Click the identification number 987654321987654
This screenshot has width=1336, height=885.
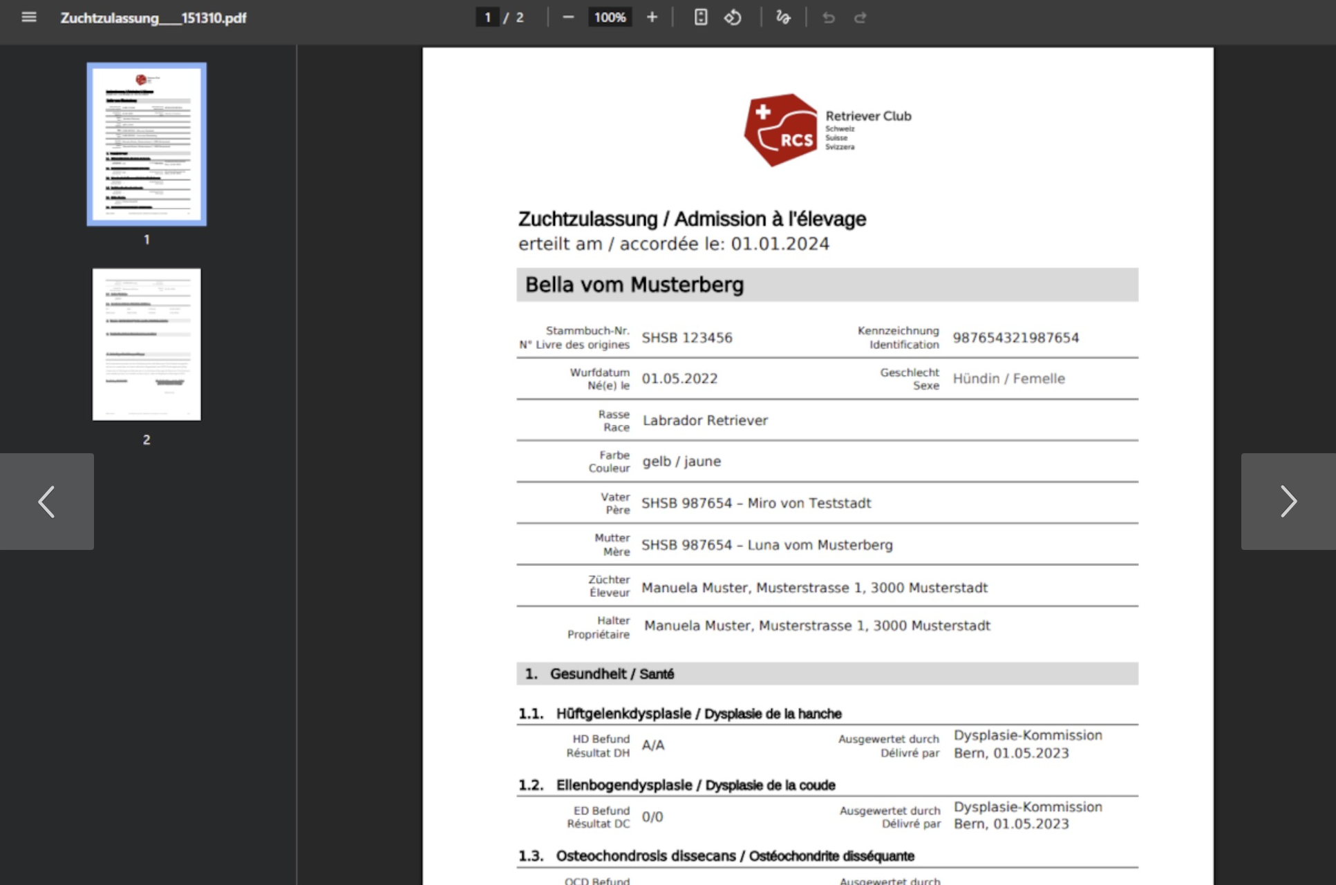1015,338
